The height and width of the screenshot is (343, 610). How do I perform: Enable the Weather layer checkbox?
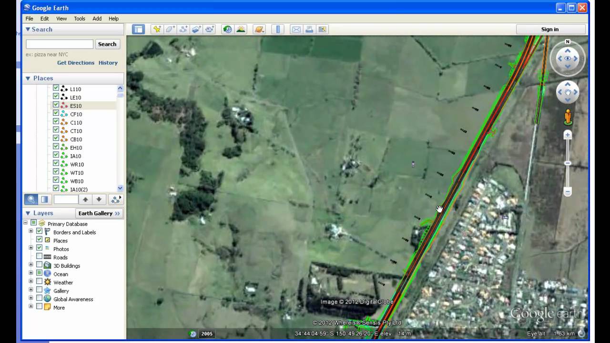(x=40, y=282)
